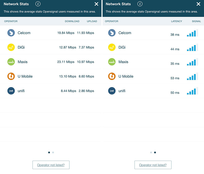
Task: Select Celcom name in download/upload list
Action: coord(24,33)
